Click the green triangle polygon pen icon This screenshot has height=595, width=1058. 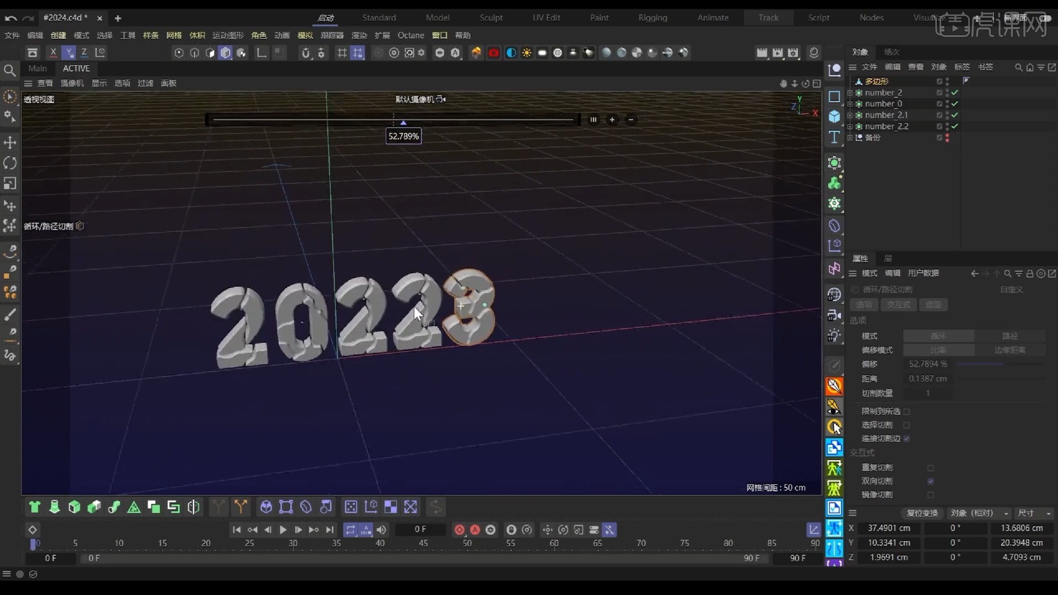point(134,507)
